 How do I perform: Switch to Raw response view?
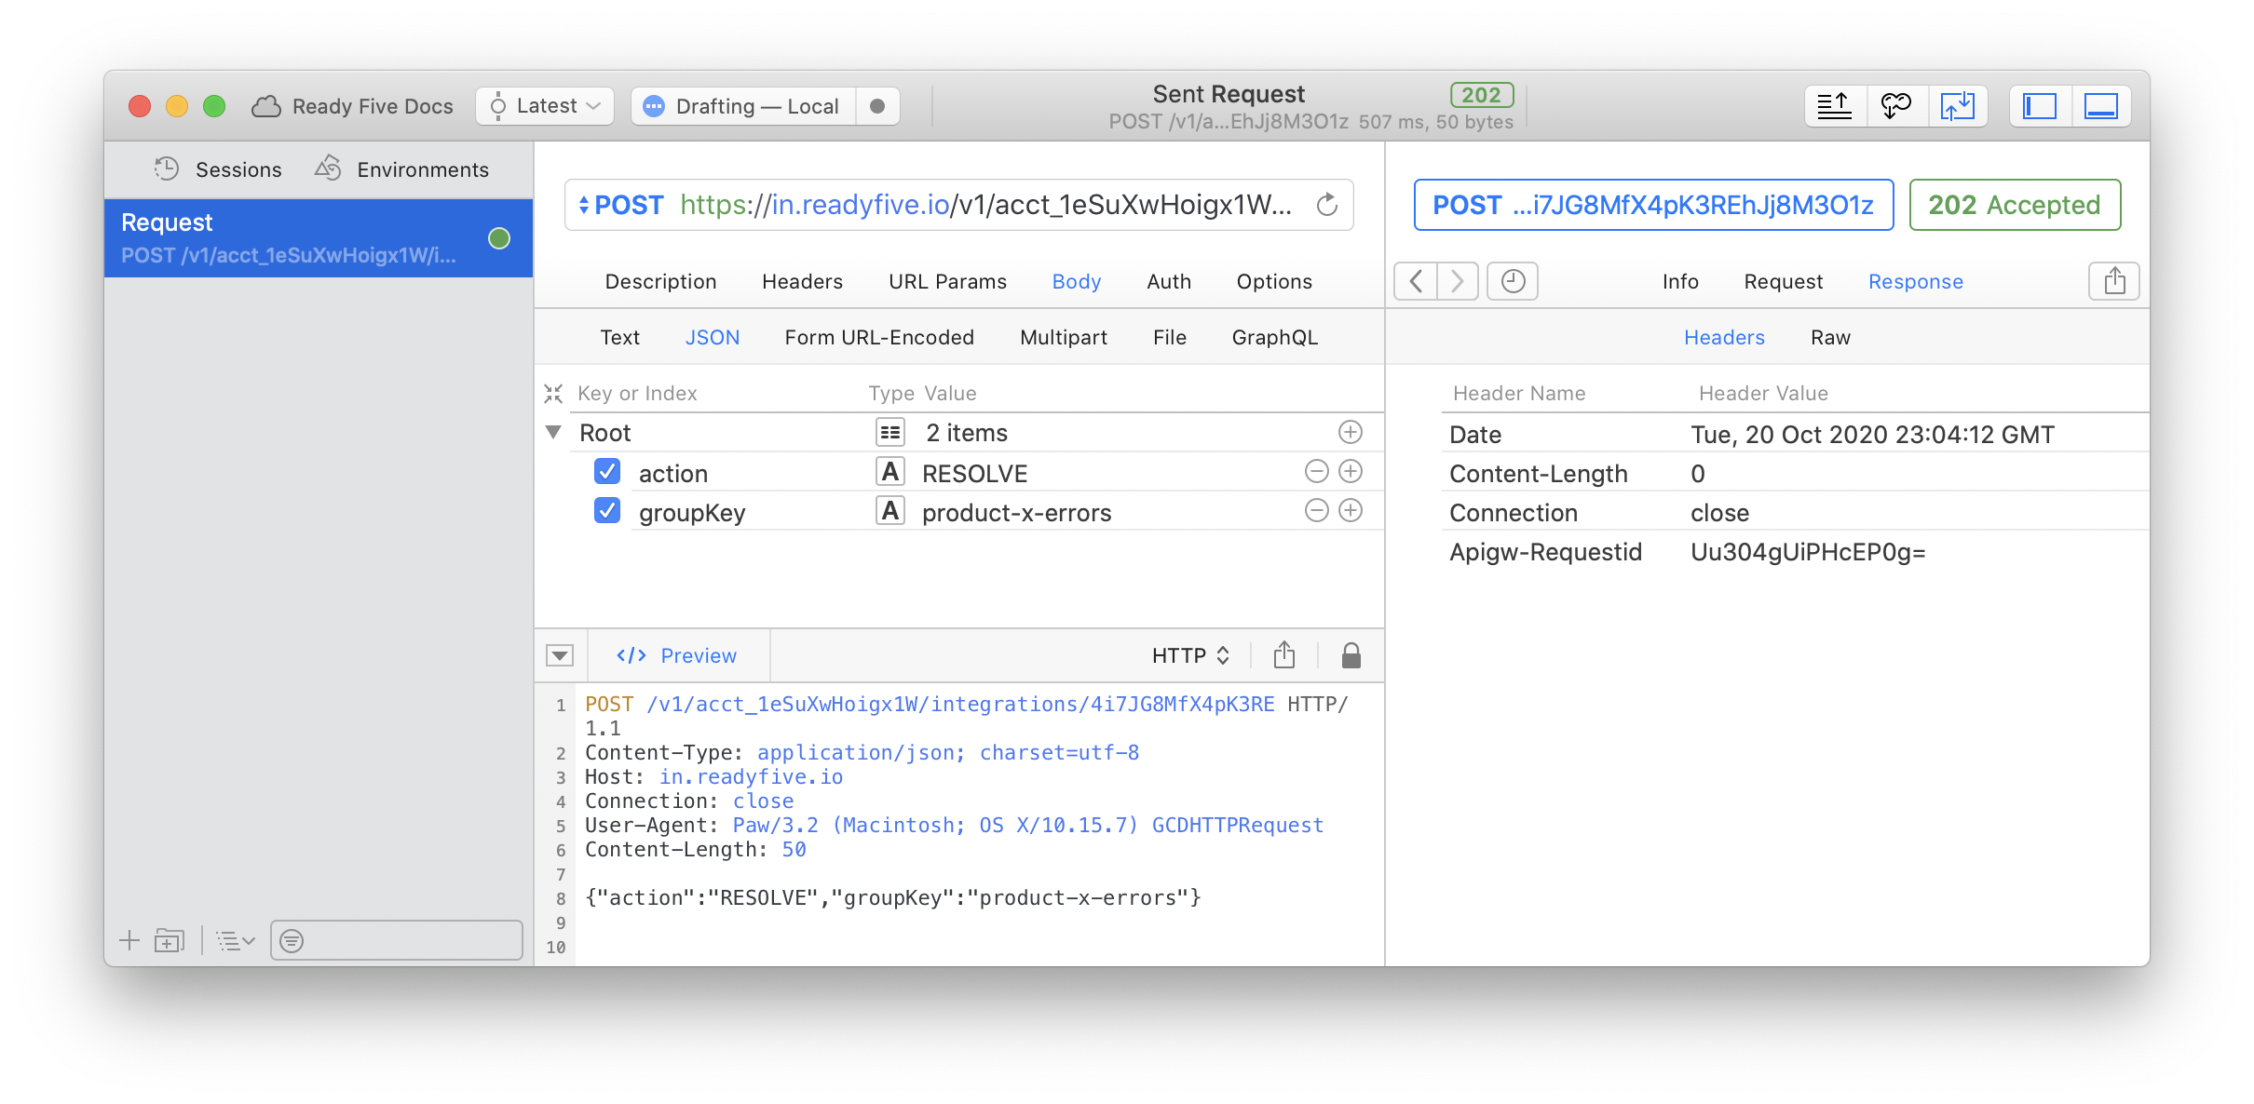[x=1830, y=337]
